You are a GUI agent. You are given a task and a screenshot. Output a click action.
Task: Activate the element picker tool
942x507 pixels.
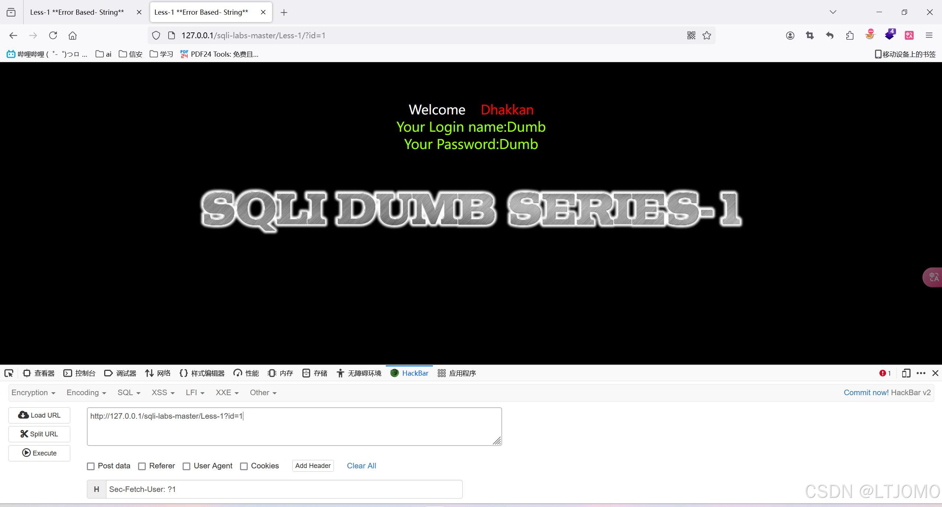9,373
